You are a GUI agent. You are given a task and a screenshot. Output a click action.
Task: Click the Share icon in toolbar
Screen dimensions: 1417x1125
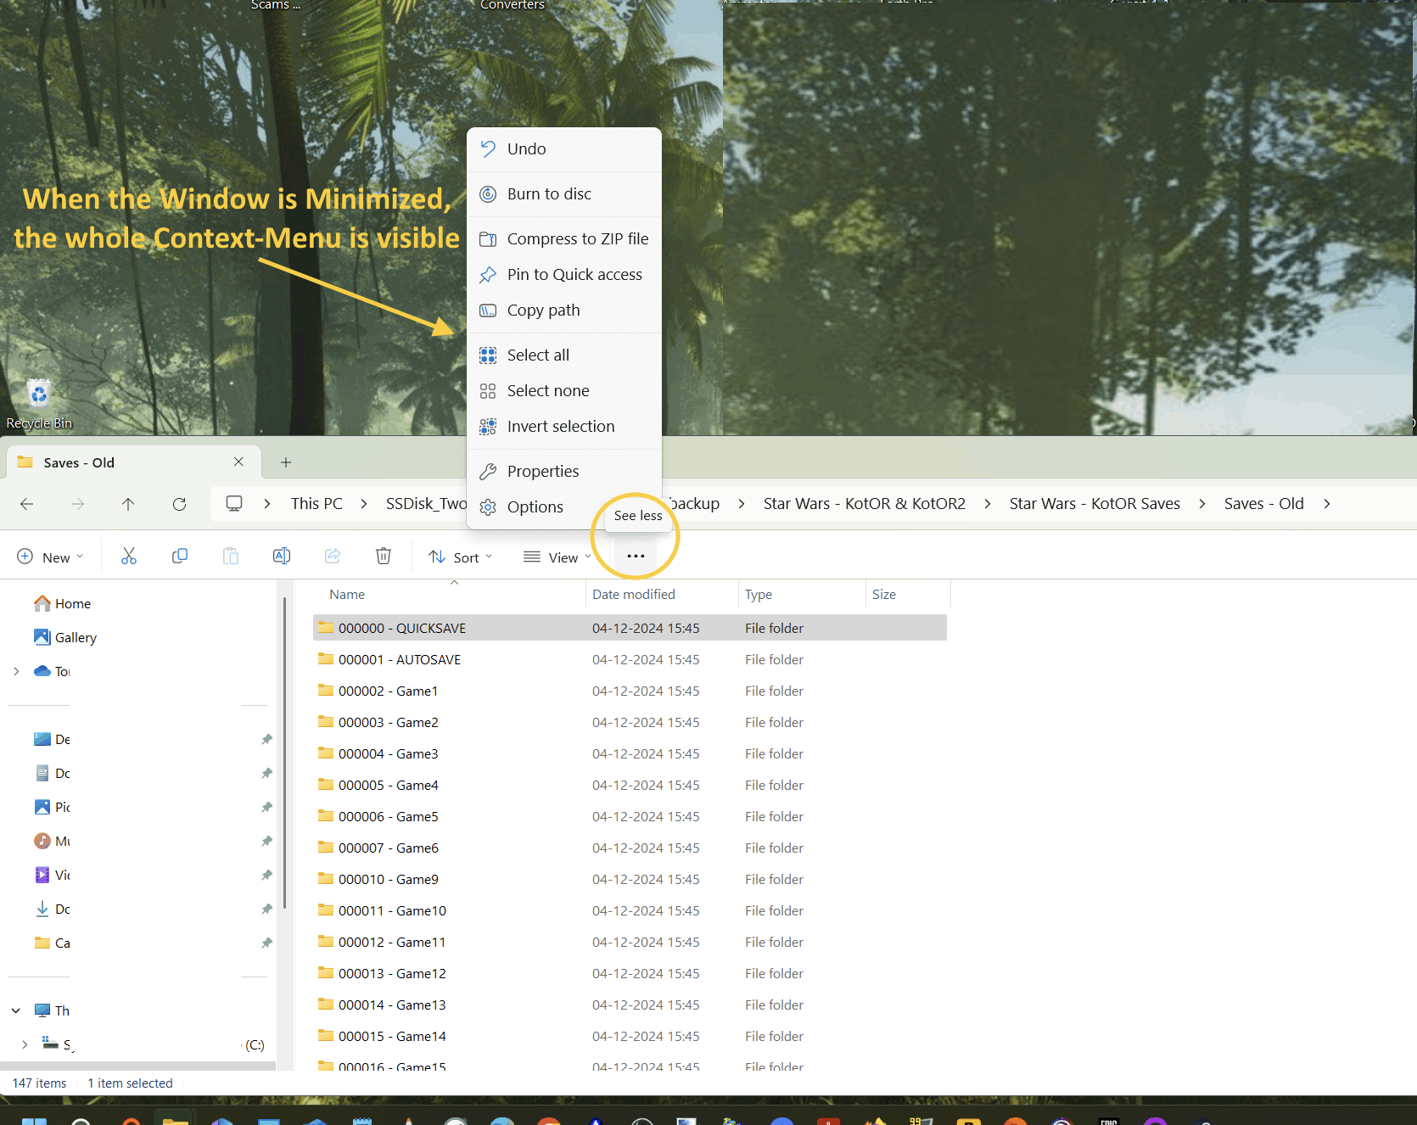pos(333,557)
